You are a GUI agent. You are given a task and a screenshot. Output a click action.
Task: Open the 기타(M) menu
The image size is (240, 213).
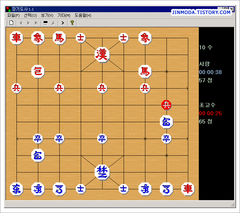point(64,15)
